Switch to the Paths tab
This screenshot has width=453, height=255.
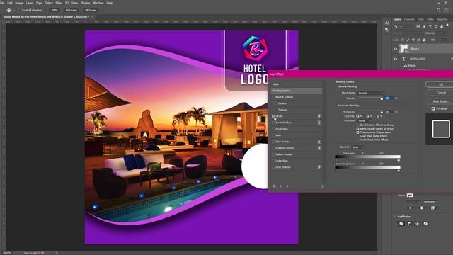pos(430,19)
